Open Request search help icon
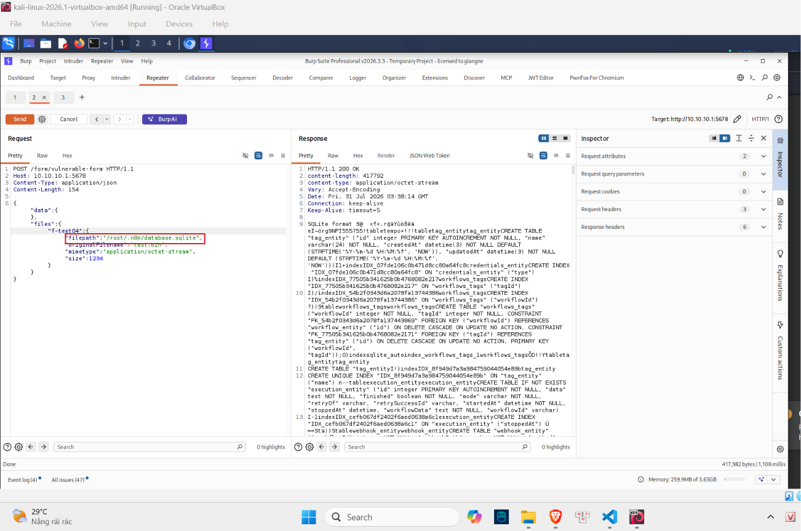Viewport: 801px width, 531px height. 7,447
